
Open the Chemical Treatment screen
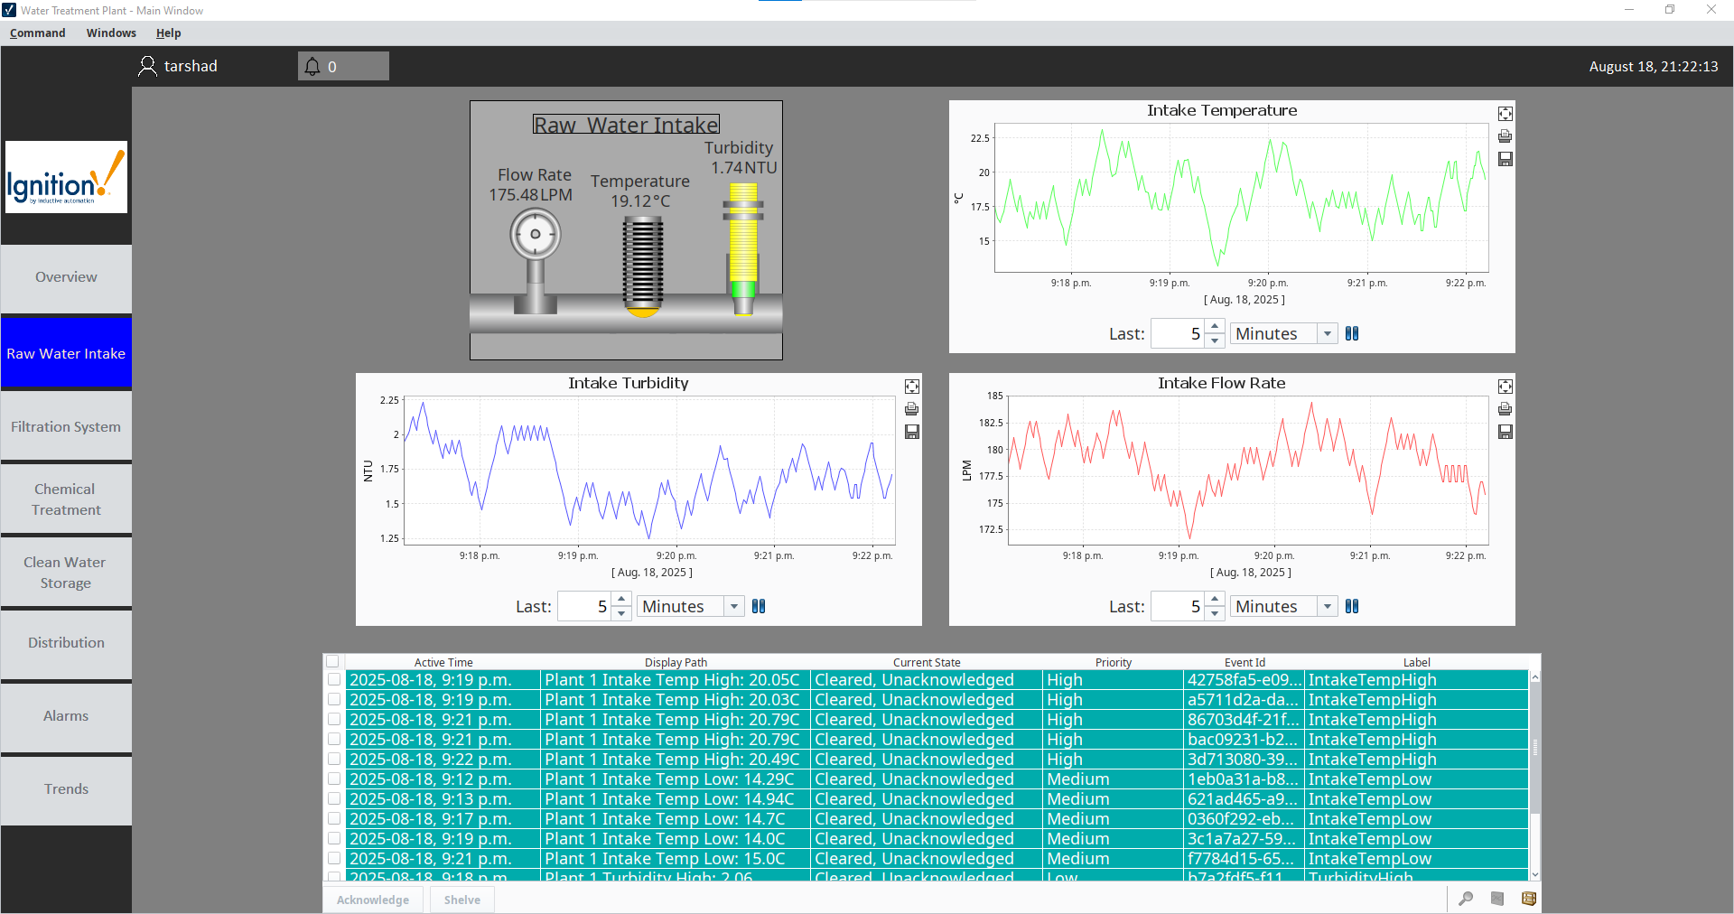[66, 499]
